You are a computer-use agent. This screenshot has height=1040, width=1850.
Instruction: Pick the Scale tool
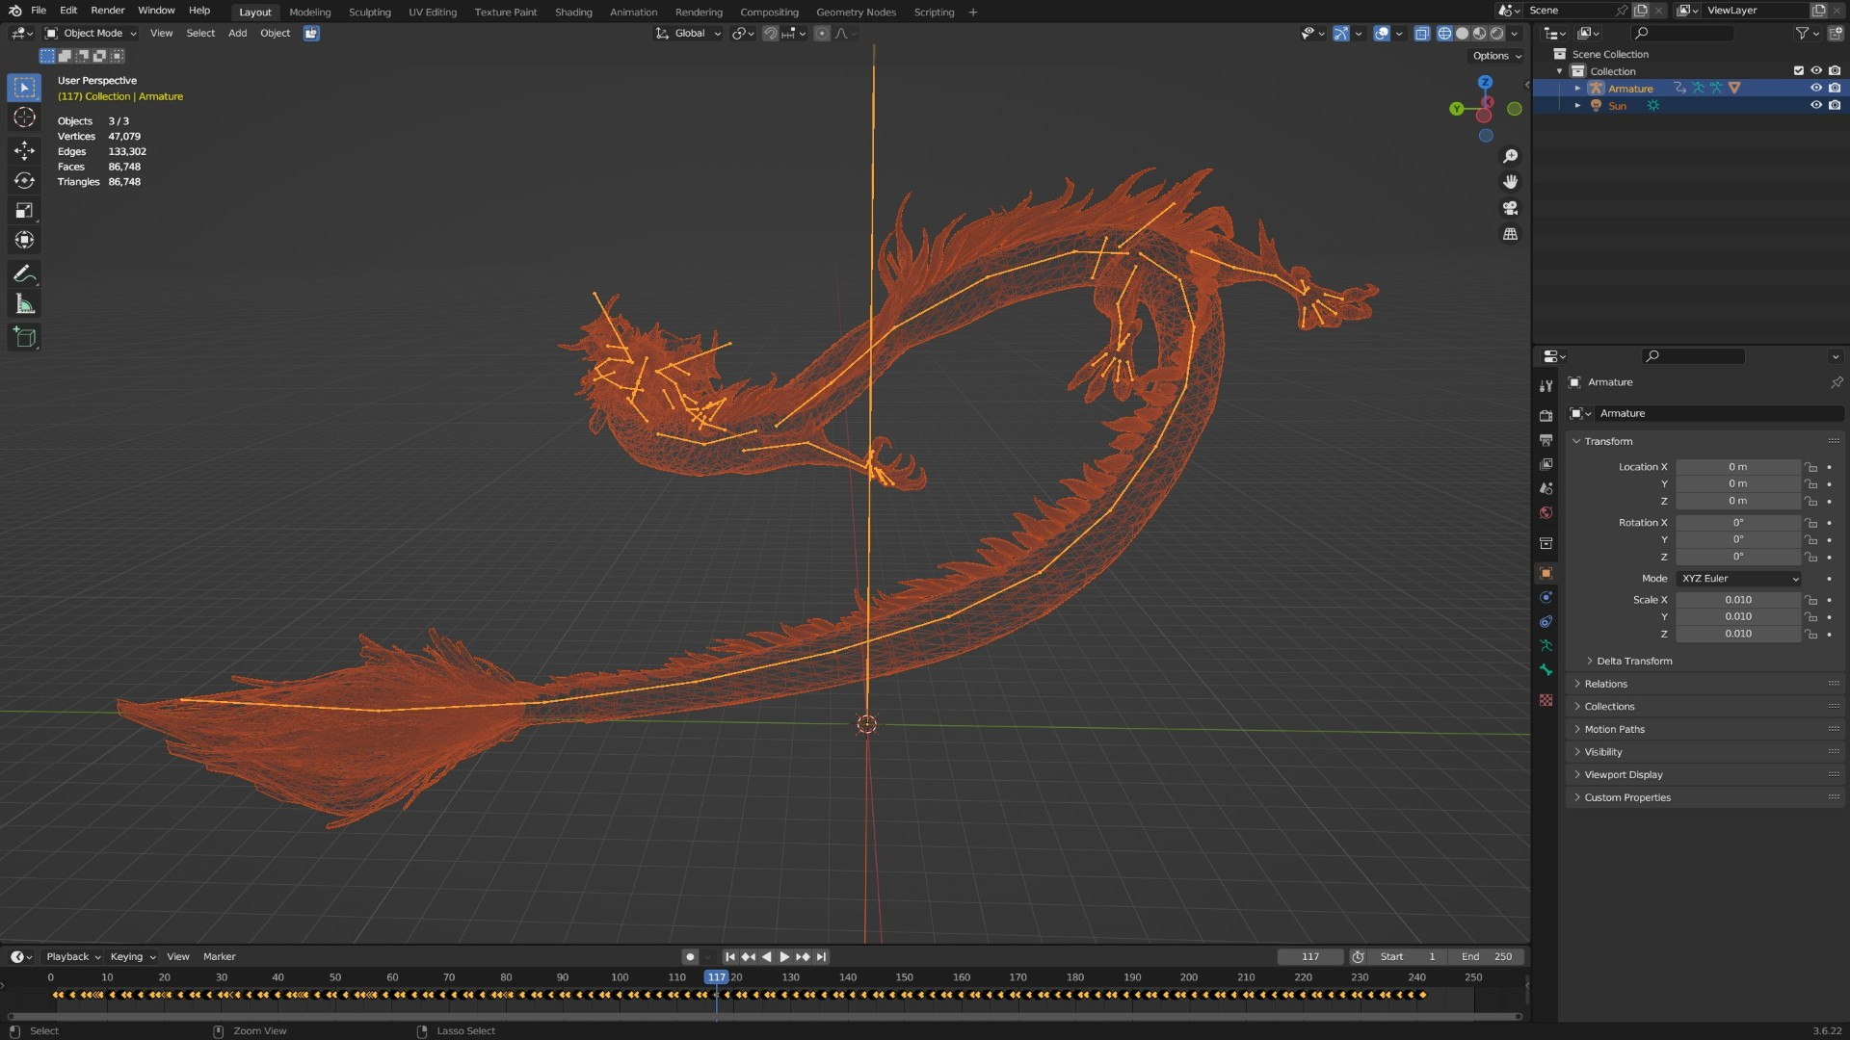pyautogui.click(x=25, y=210)
